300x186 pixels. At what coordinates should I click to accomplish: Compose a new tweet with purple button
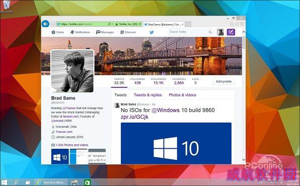(x=231, y=32)
